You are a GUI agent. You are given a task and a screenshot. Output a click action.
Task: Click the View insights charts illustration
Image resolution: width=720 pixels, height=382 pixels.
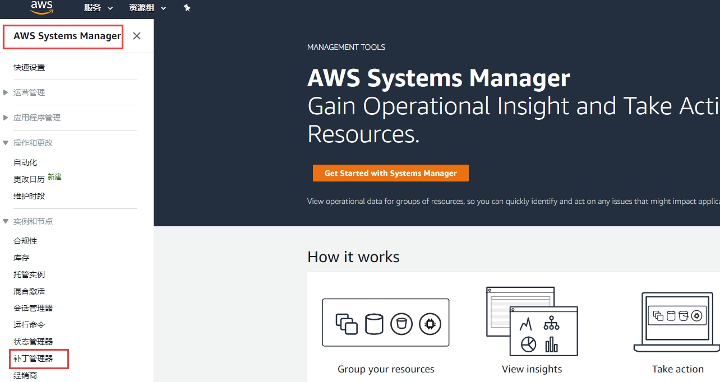click(x=532, y=322)
